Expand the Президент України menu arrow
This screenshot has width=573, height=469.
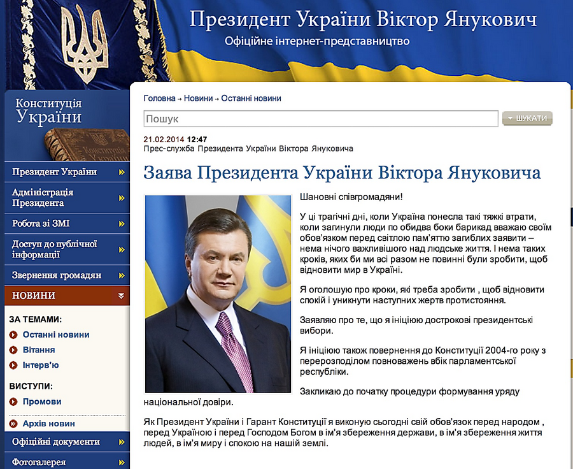[121, 172]
